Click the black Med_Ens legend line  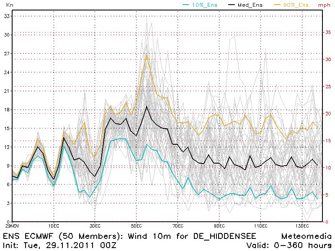pos(232,5)
